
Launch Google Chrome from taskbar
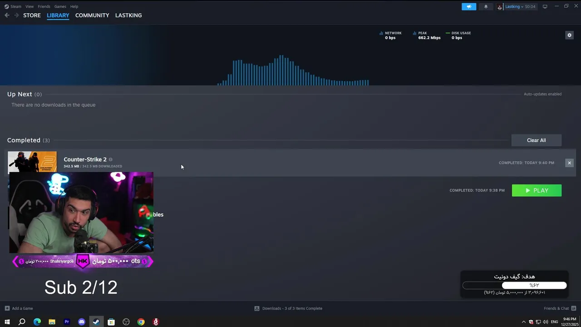point(141,322)
